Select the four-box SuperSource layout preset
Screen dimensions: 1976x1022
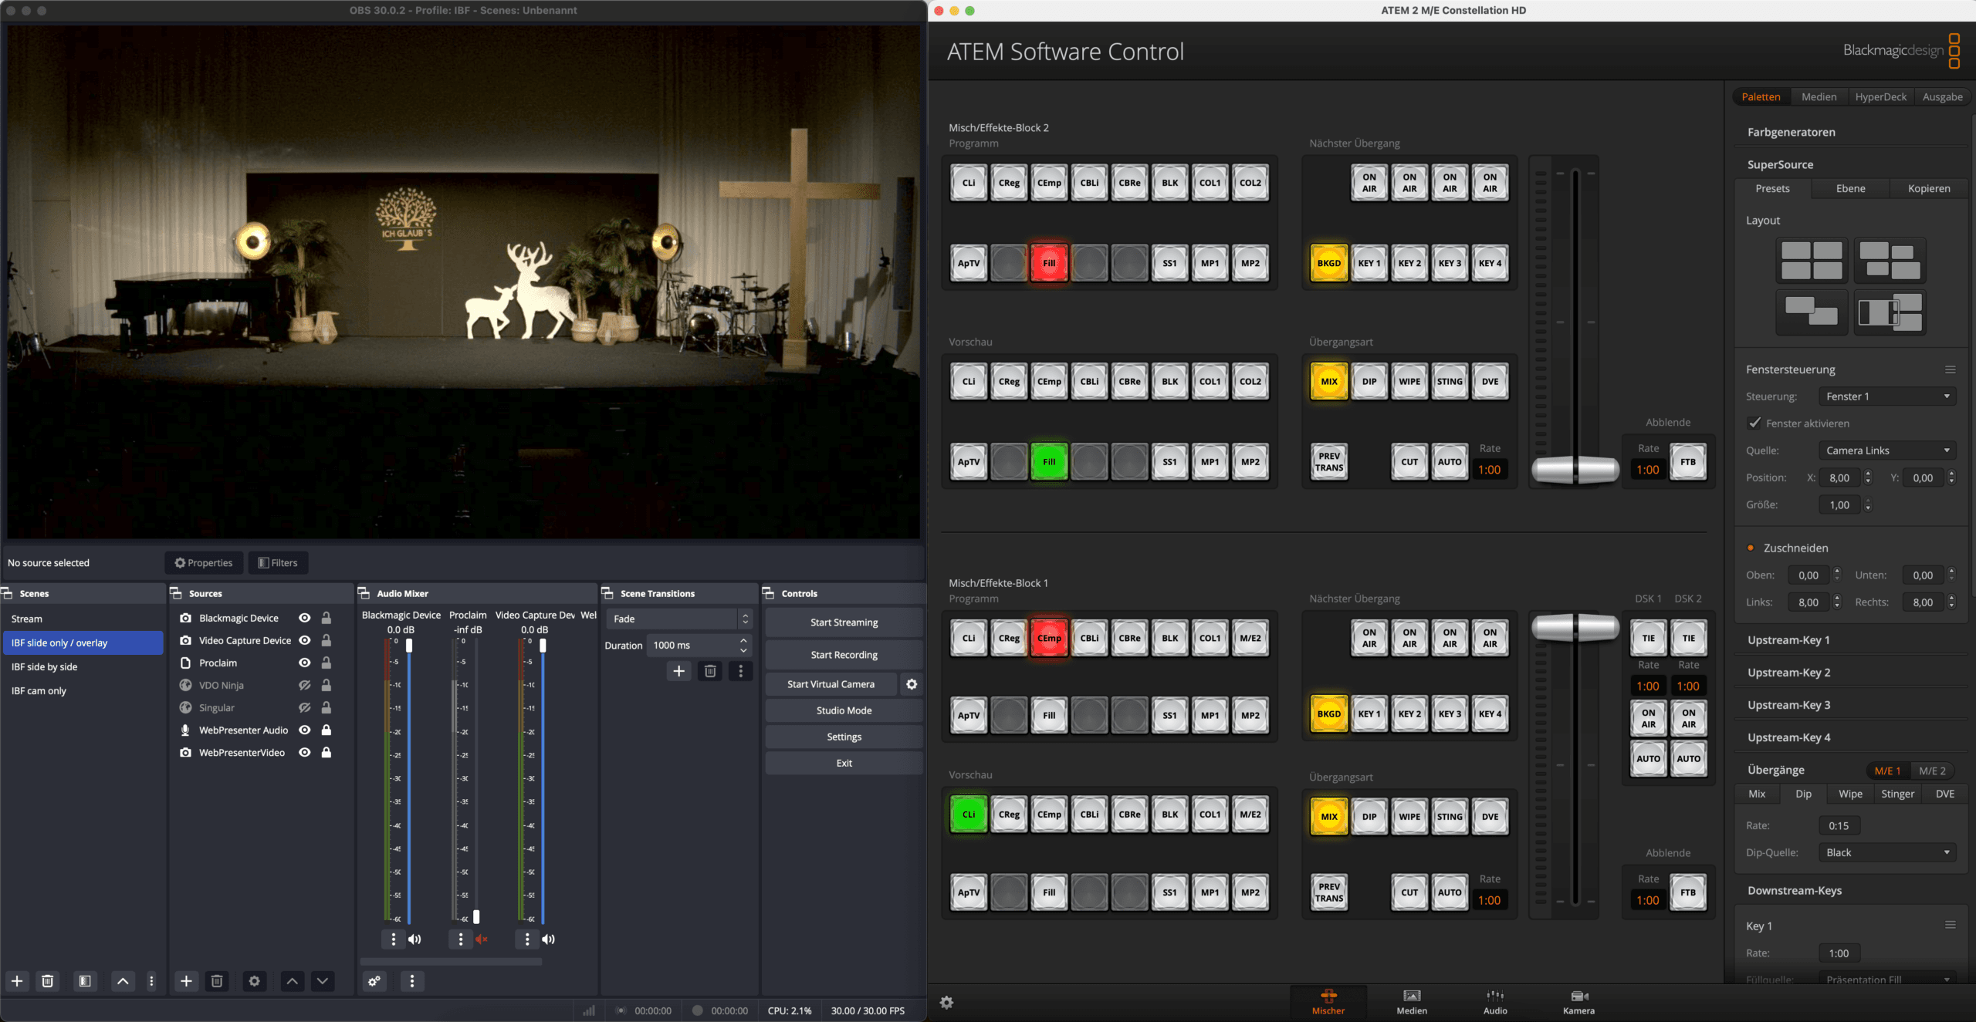tap(1811, 261)
